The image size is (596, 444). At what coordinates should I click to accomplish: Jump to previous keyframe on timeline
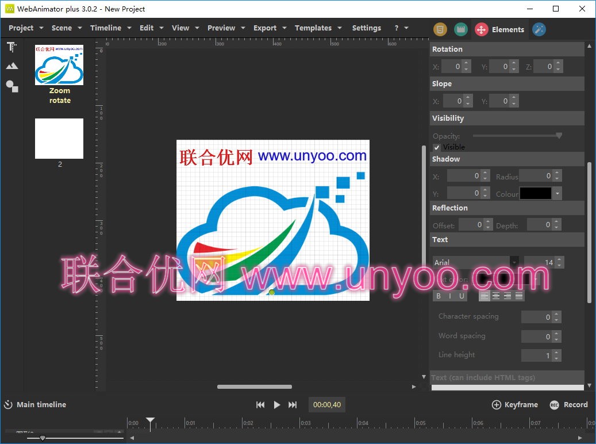click(x=260, y=405)
